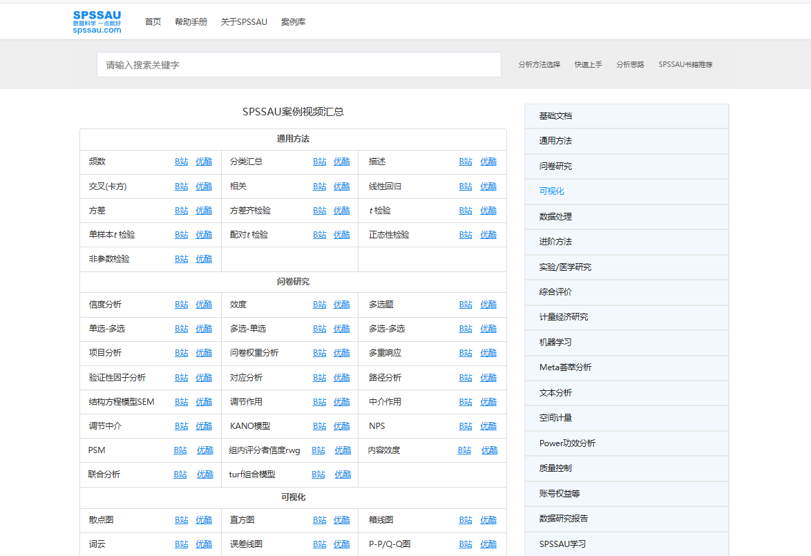This screenshot has height=556, width=811.
Task: Open the 优酷 link for 箱线图
Action: [488, 520]
